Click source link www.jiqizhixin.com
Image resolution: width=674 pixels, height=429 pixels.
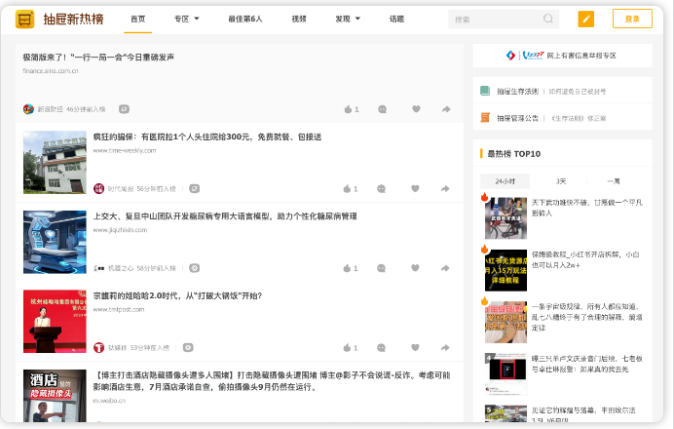pos(121,230)
